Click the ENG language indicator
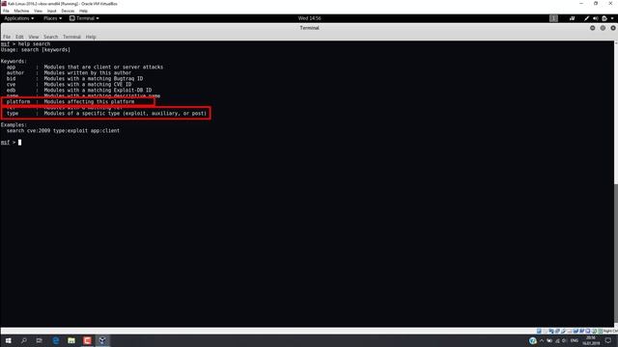The width and height of the screenshot is (618, 347). point(575,340)
